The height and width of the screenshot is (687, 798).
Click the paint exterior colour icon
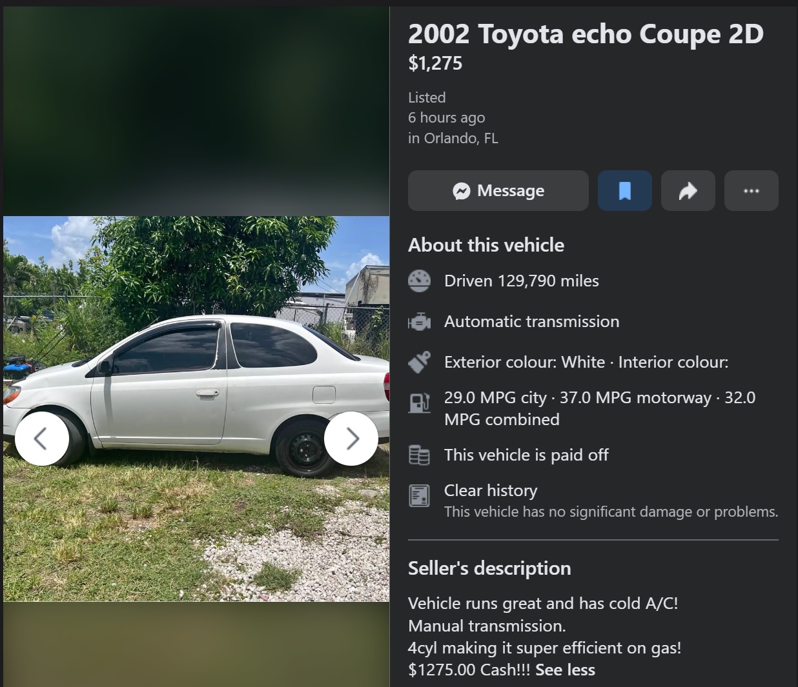pos(419,362)
